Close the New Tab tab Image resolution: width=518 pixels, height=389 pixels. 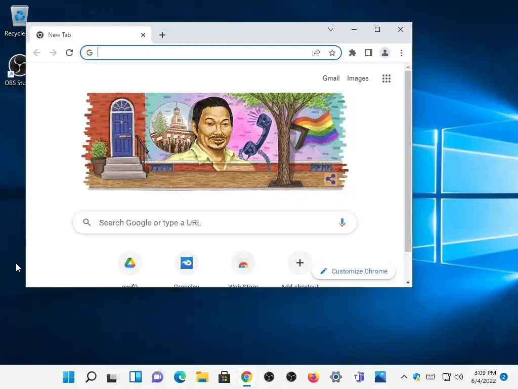[x=143, y=35]
